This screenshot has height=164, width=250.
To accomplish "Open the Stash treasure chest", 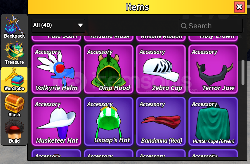I will coord(14,106).
